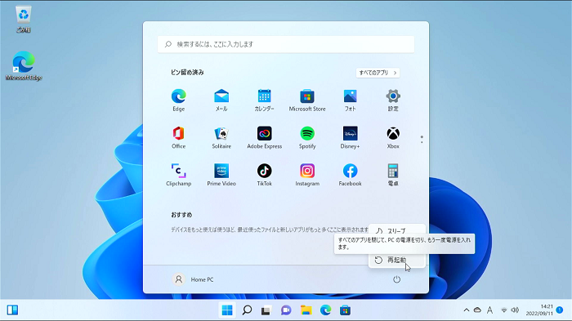Click the Home PC user account
The width and height of the screenshot is (572, 321).
coord(193,279)
